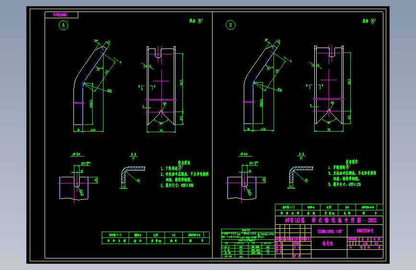This screenshot has height=270, width=416.
Task: Select the surface roughness symbol above view B
Action: tap(369, 21)
